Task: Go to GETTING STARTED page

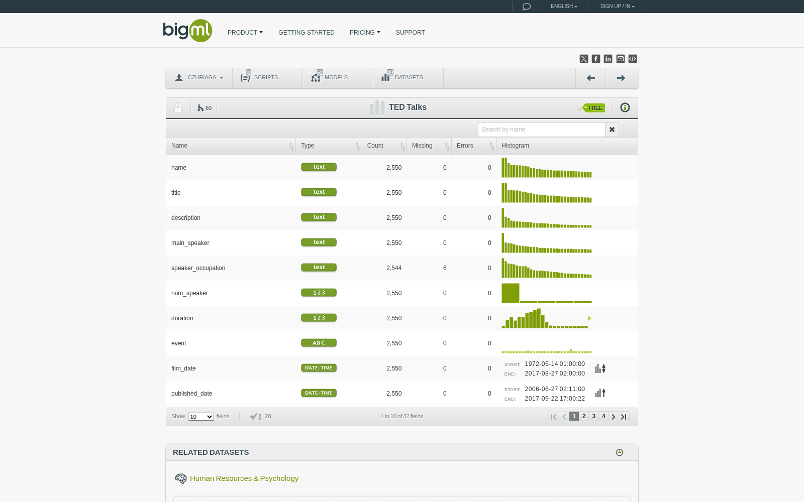Action: coord(307,33)
